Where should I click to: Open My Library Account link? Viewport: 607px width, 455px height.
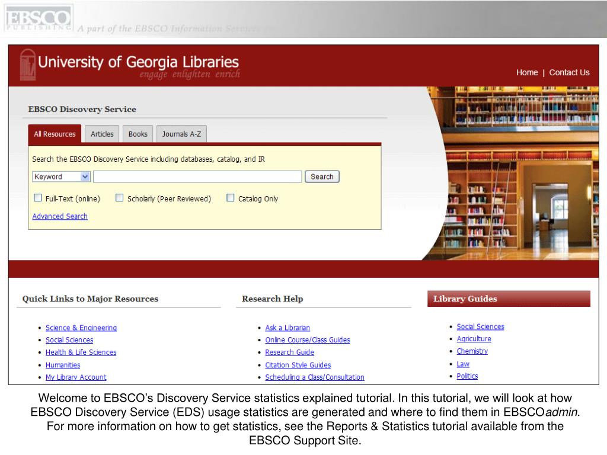[x=76, y=377]
